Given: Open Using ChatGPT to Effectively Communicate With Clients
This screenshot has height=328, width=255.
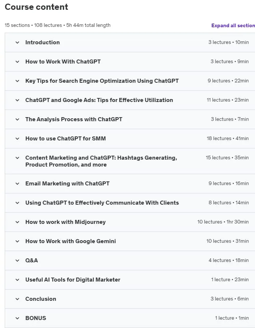Looking at the screenshot, I should [x=102, y=203].
